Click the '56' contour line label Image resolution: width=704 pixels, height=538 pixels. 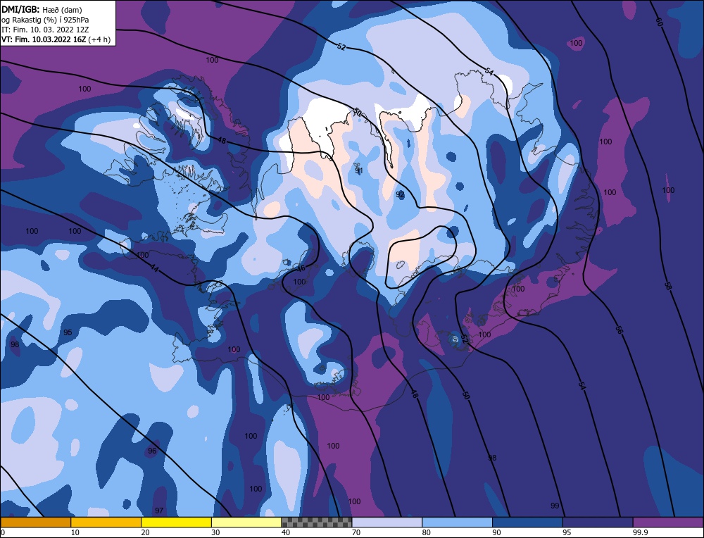(619, 330)
